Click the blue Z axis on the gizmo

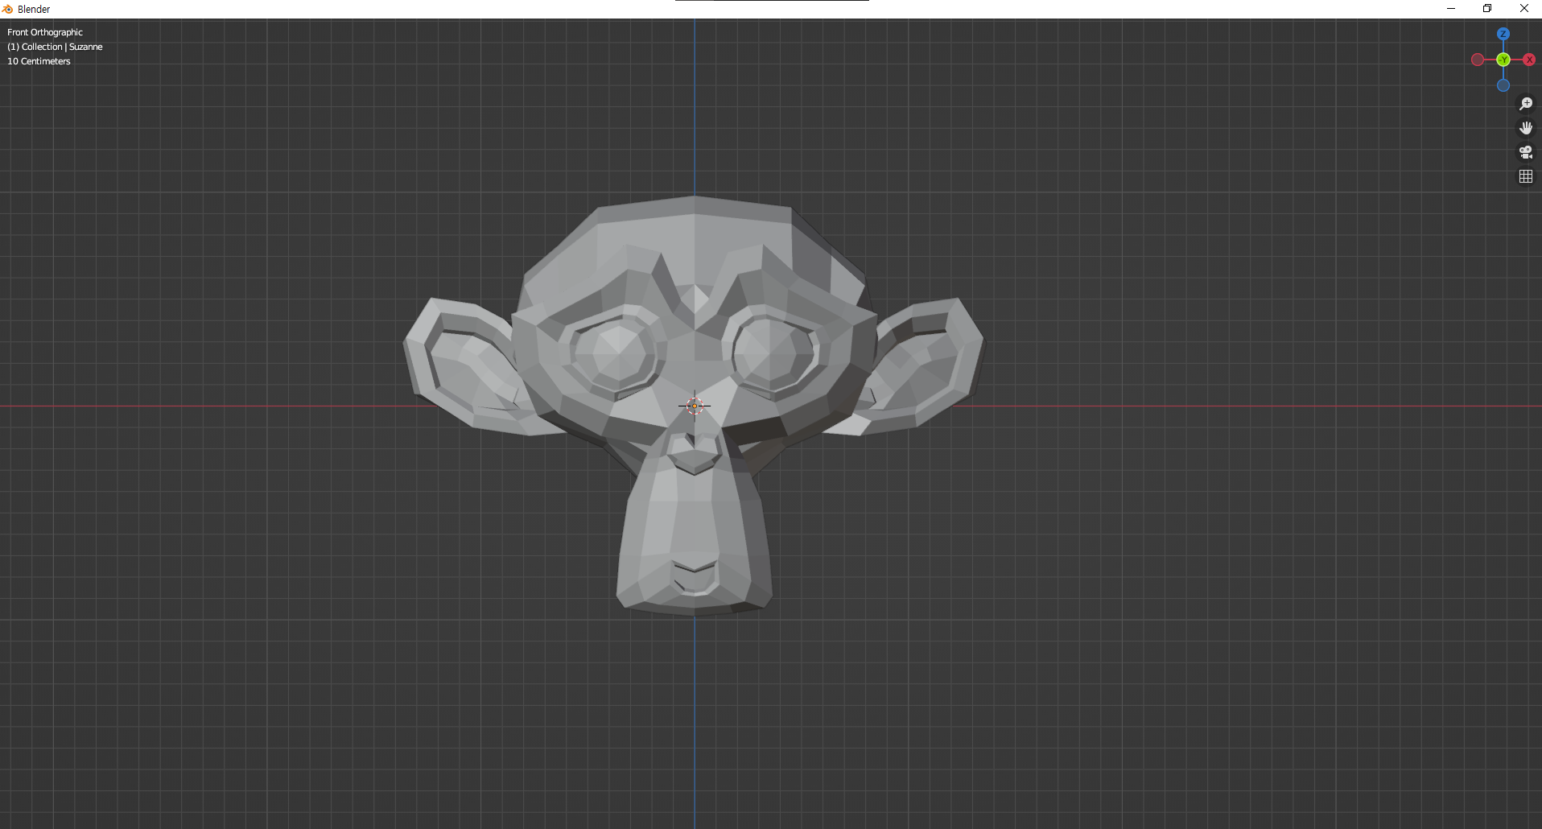point(1503,34)
